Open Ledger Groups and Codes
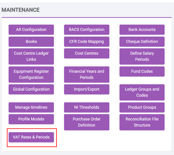 pos(142,92)
